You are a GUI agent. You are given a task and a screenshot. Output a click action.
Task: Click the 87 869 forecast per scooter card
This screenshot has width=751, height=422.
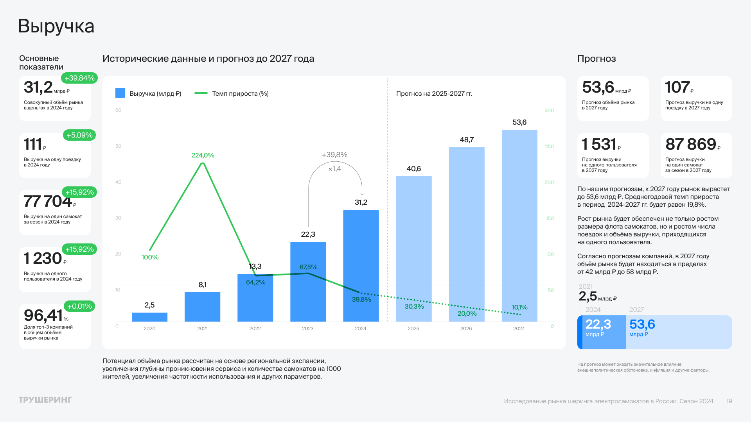pyautogui.click(x=696, y=155)
